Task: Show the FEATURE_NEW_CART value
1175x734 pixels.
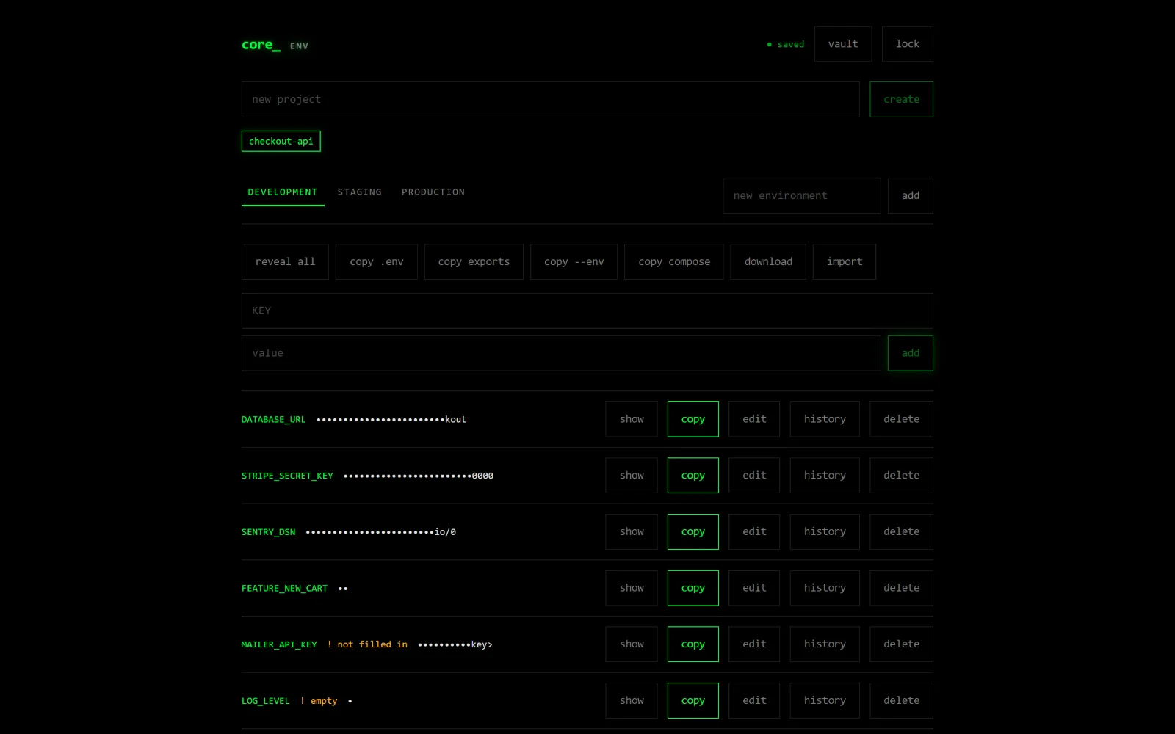Action: click(x=632, y=588)
